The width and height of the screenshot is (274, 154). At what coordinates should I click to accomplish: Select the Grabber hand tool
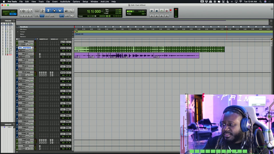tap(60, 11)
